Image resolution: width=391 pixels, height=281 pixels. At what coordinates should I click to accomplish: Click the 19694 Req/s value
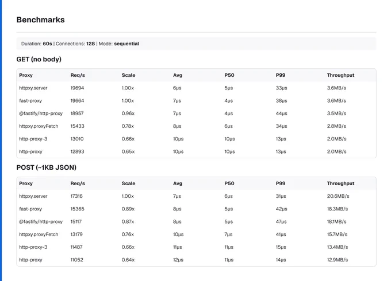(77, 88)
